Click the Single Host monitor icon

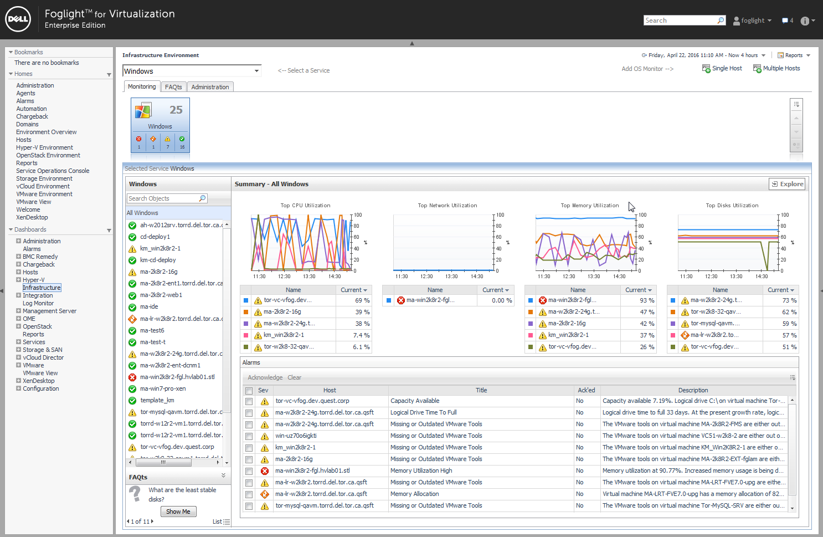(x=706, y=69)
